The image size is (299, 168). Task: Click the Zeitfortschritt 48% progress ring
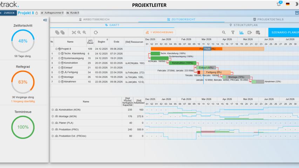[x=23, y=41]
